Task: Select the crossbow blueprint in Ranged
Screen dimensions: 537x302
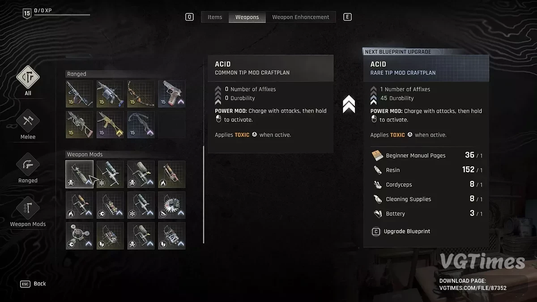Action: tap(141, 124)
